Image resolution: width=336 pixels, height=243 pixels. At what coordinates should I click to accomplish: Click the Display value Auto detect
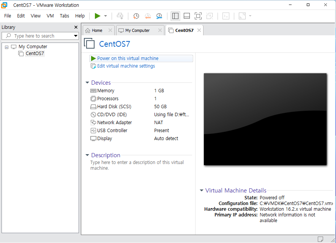pos(166,139)
